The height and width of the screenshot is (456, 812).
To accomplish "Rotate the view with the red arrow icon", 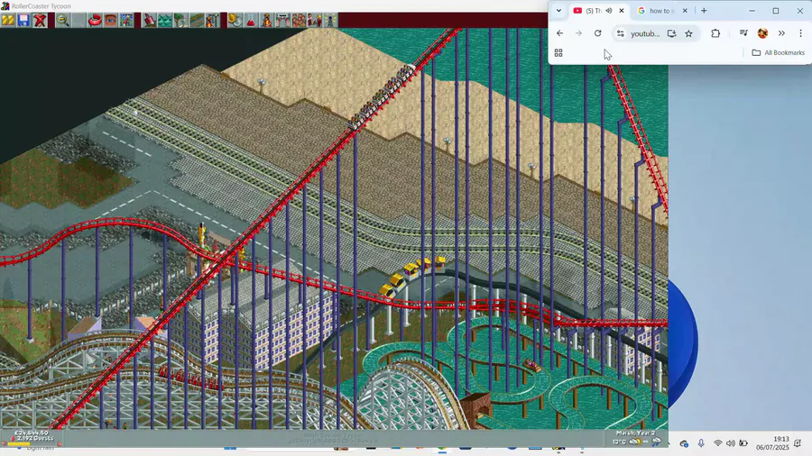I will click(94, 20).
